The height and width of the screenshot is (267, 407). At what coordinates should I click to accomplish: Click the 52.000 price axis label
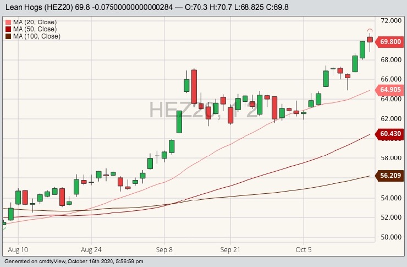pos(391,217)
